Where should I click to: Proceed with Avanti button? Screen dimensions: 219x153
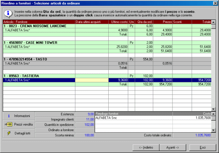click(x=172, y=148)
